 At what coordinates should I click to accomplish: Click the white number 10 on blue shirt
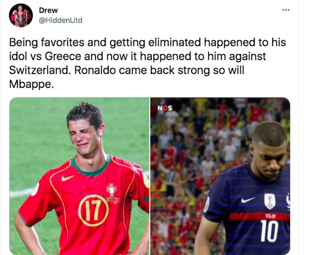tap(269, 231)
